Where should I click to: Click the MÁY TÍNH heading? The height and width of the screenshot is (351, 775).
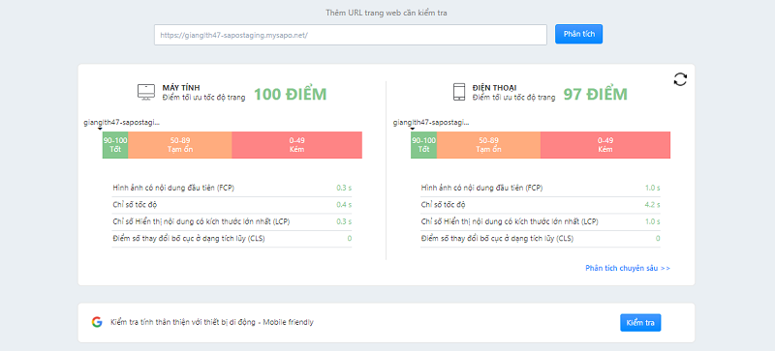click(x=181, y=87)
